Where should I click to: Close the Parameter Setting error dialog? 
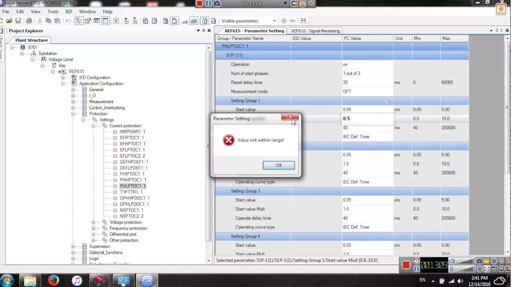pos(290,117)
